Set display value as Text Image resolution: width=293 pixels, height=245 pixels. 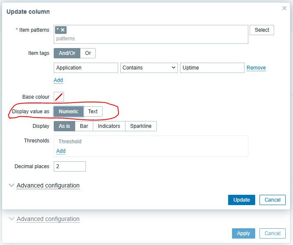(93, 112)
